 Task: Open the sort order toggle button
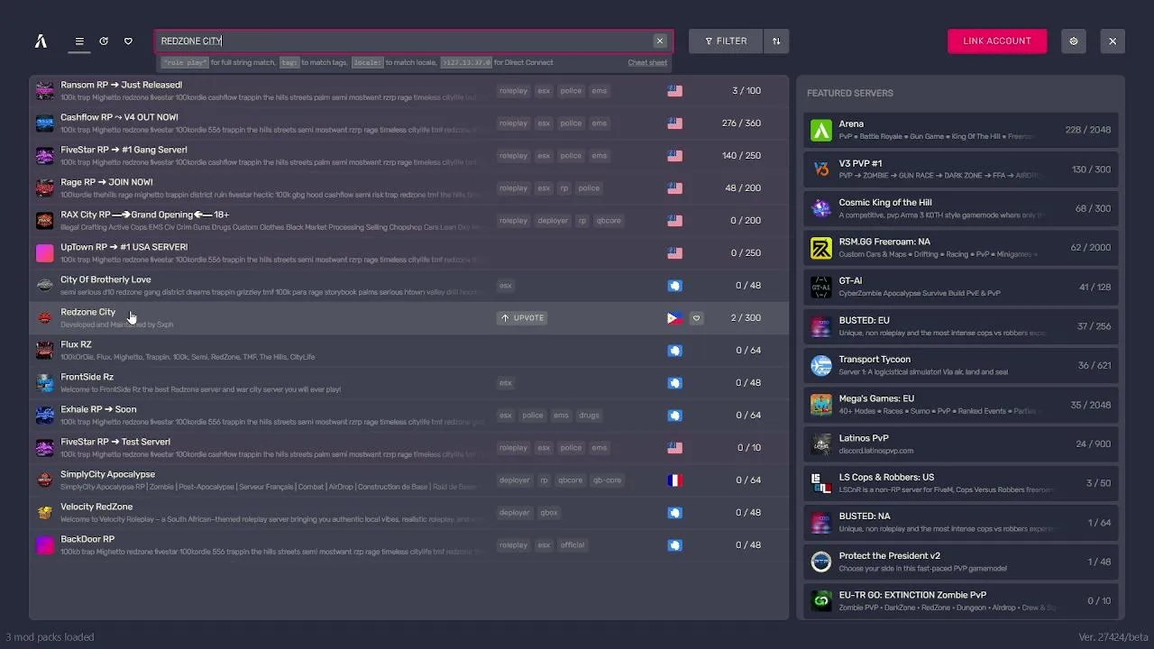[776, 41]
